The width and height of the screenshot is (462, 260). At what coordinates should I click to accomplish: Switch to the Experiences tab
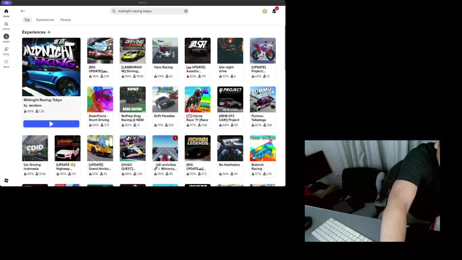(x=45, y=20)
